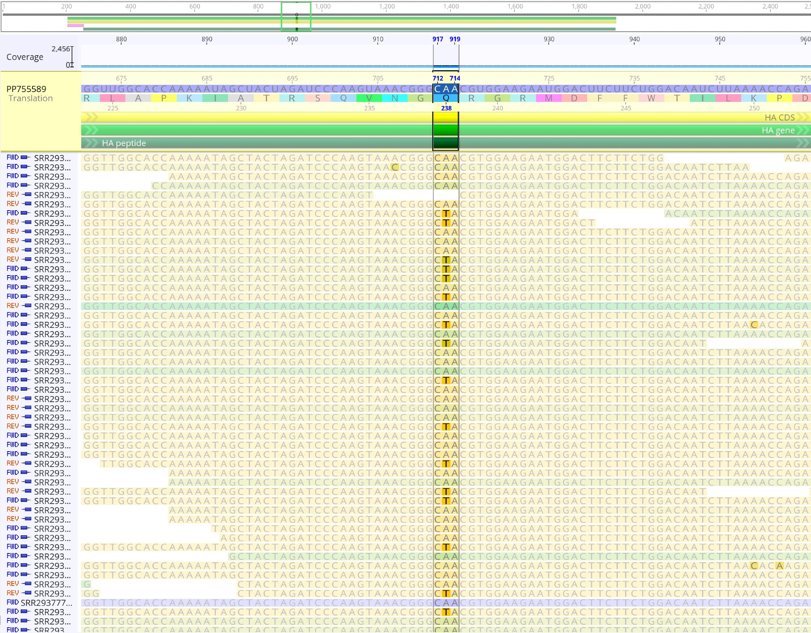The width and height of the screenshot is (811, 633).
Task: Click ruler position 919
Action: point(455,39)
